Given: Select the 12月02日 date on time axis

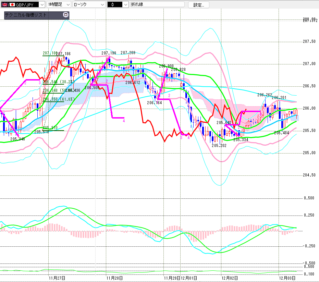Looking at the screenshot, I should (230, 278).
